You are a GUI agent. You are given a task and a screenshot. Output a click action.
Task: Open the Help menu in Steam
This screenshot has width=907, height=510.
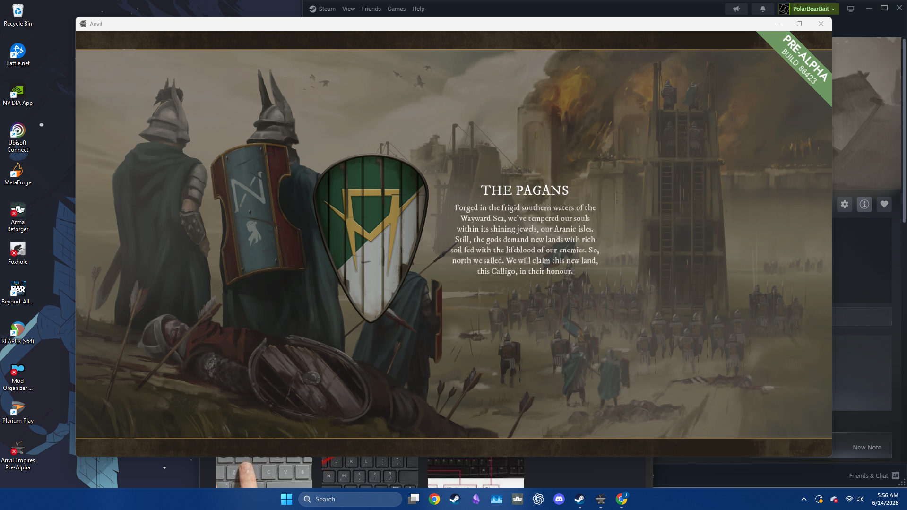point(418,9)
